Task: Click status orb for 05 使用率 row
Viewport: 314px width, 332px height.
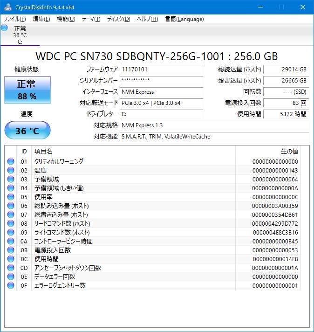Action: pyautogui.click(x=11, y=197)
